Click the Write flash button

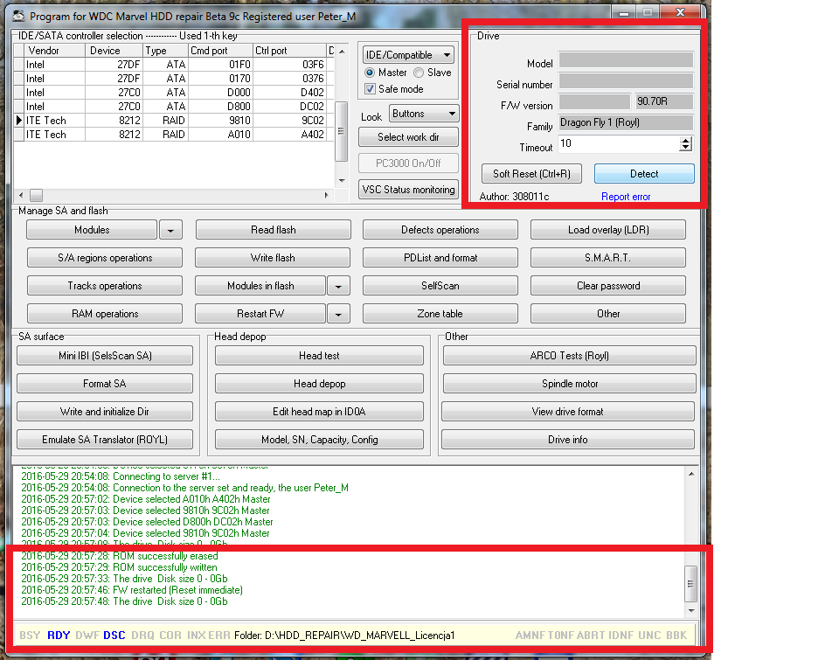point(273,258)
